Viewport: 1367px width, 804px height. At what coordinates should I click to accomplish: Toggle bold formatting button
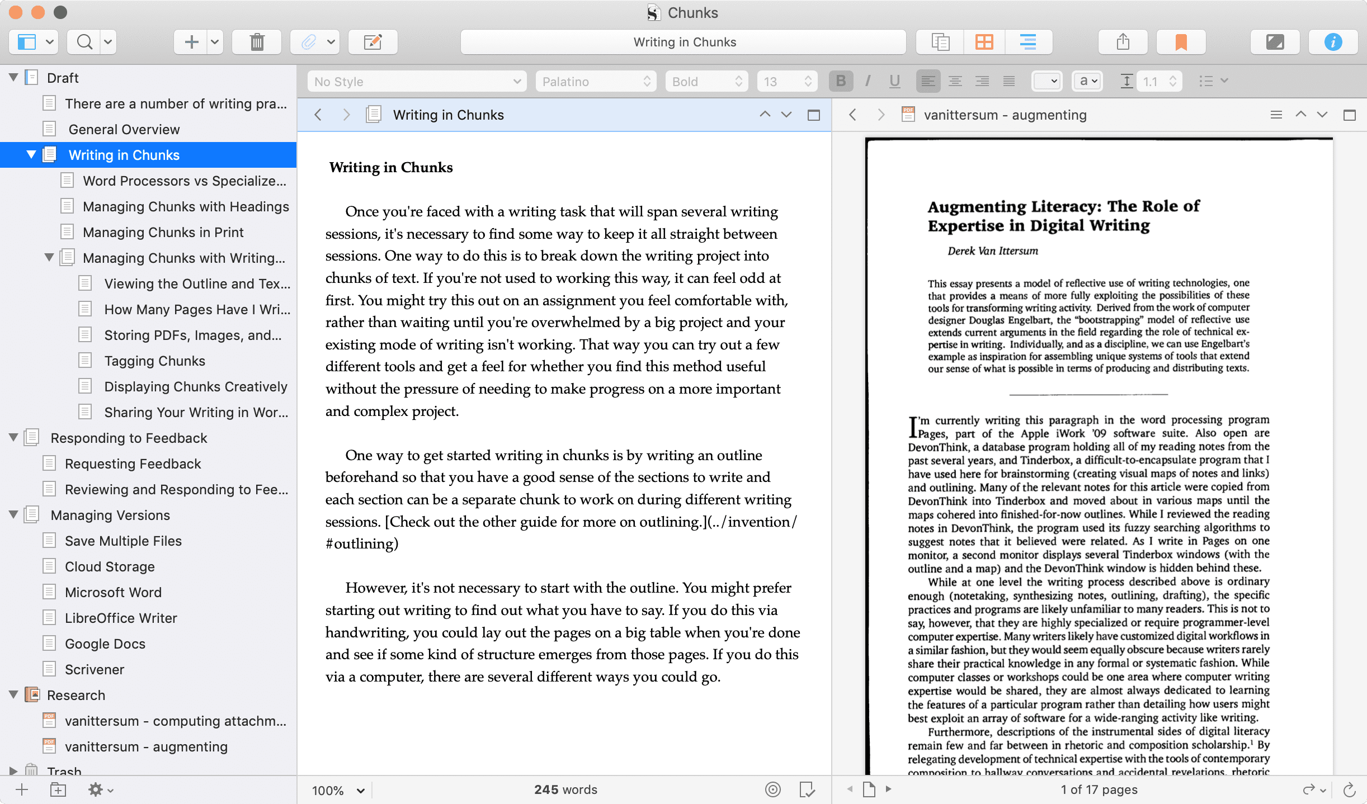click(x=841, y=82)
